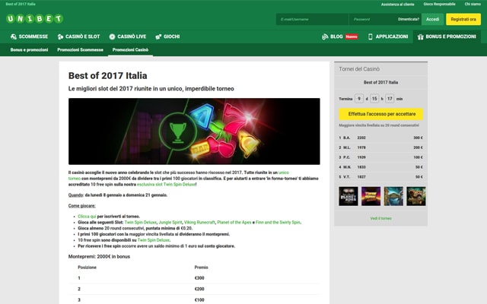This screenshot has height=304, width=487.
Task: Click the Applicazioni phone icon
Action: (371, 36)
